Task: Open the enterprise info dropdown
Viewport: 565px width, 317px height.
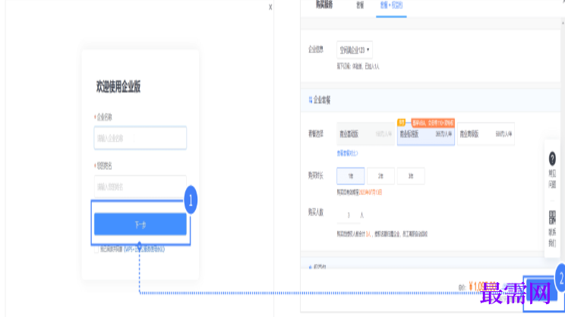Action: tap(354, 50)
